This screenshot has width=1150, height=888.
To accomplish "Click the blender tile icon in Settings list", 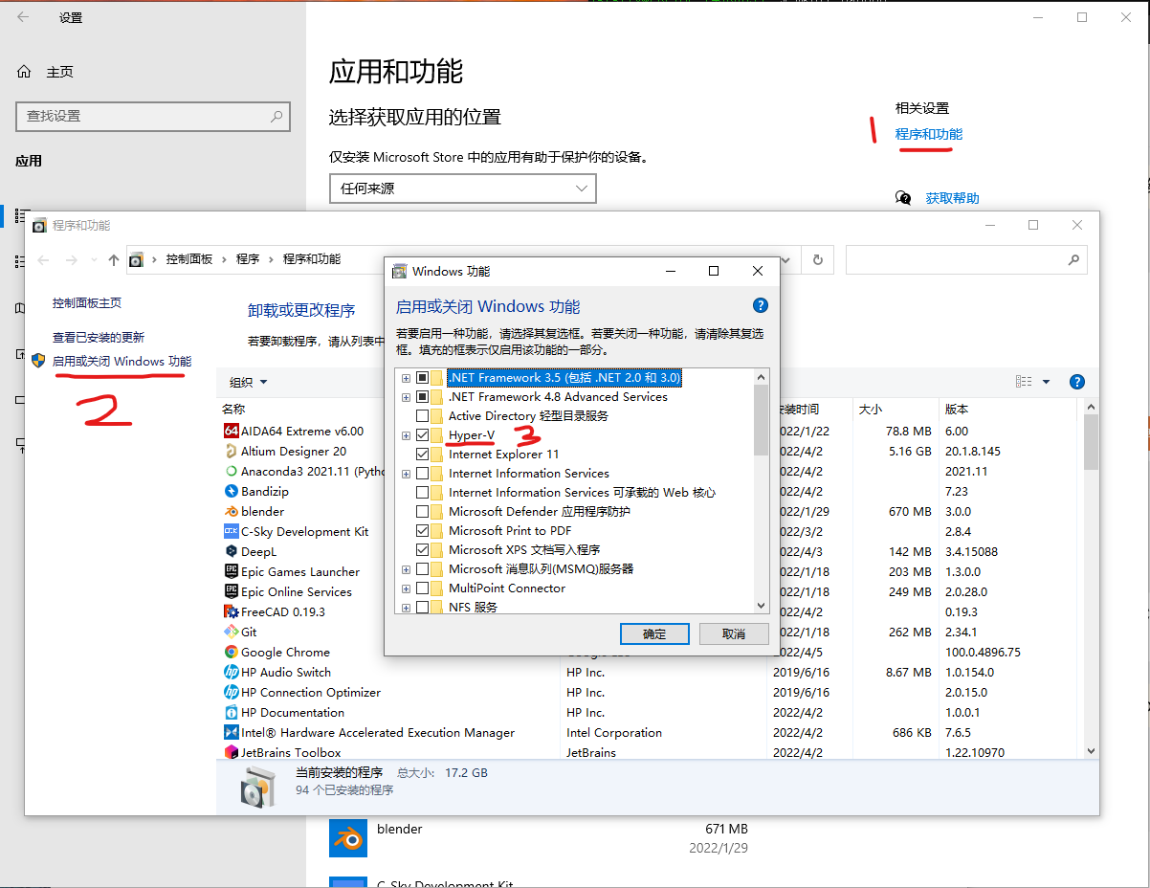I will (x=348, y=838).
